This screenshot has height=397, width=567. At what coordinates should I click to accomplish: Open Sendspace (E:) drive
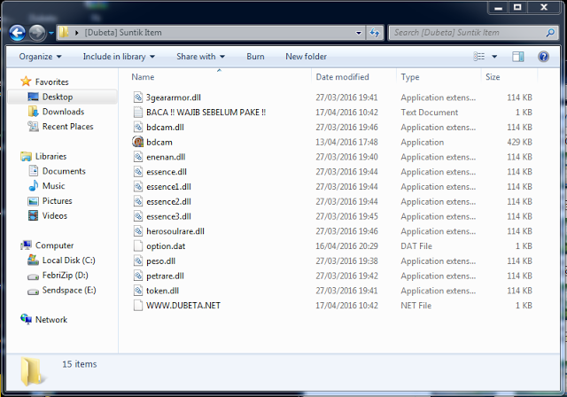click(69, 290)
